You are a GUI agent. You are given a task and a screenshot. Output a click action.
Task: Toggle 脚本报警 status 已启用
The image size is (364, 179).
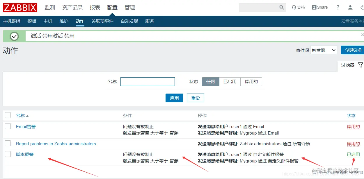pos(353,155)
